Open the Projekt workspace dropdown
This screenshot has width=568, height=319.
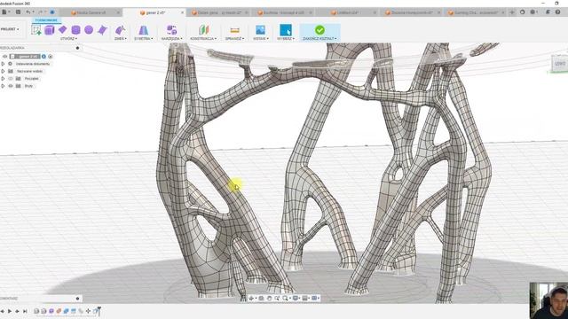click(x=10, y=29)
